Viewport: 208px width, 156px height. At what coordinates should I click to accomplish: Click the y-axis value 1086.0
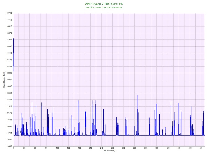[9, 146]
